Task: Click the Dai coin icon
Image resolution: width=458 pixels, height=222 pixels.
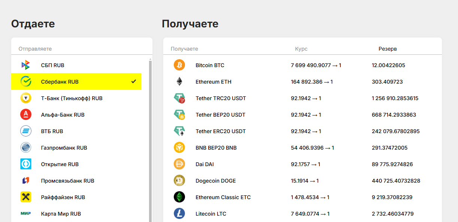Action: coord(179,164)
